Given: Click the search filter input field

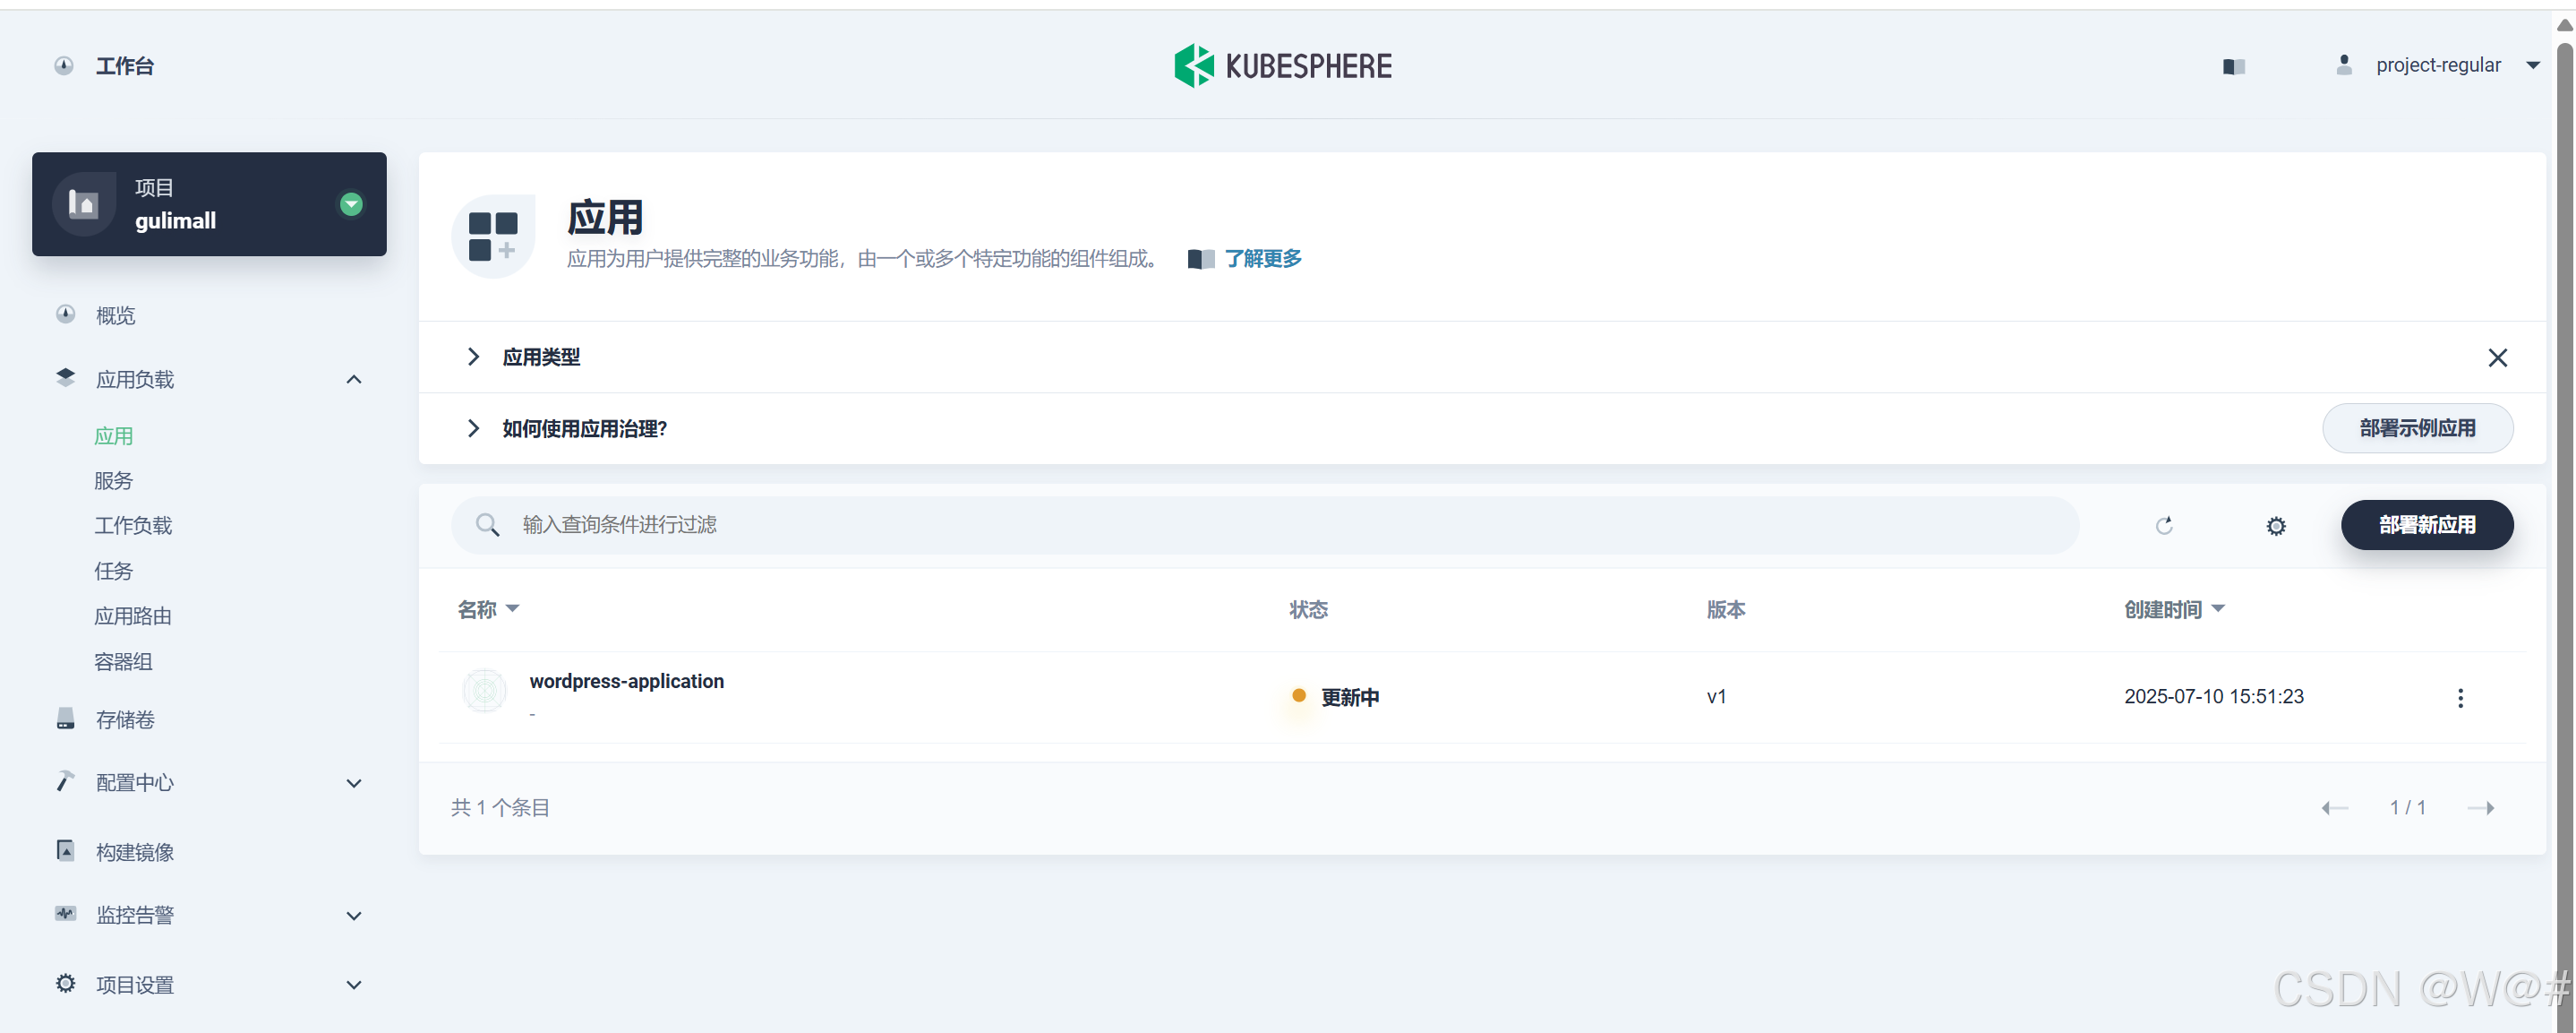Looking at the screenshot, I should tap(1264, 524).
